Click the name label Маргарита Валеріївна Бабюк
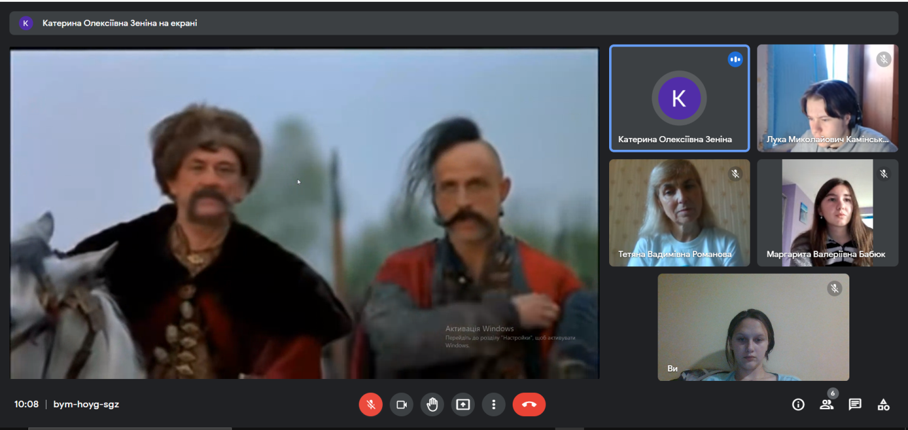 tap(826, 254)
